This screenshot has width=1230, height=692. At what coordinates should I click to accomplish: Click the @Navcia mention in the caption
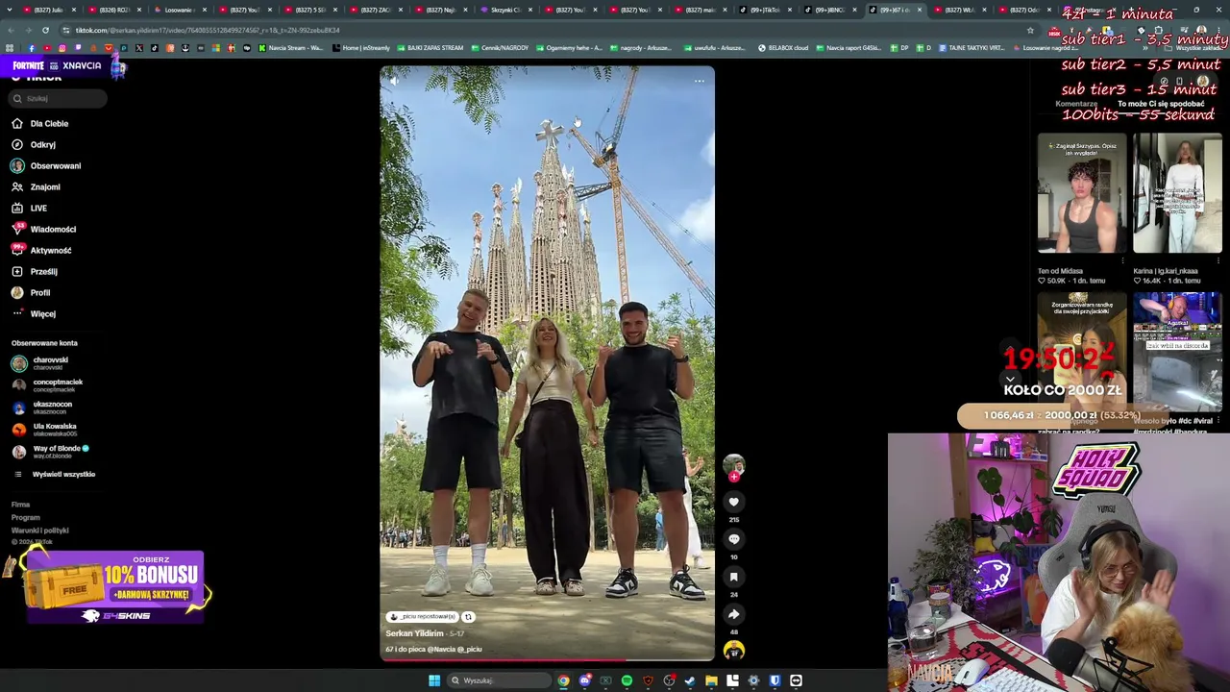click(442, 650)
